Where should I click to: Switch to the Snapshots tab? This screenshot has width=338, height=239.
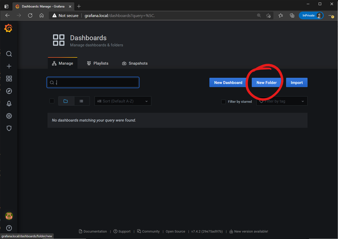pos(135,63)
